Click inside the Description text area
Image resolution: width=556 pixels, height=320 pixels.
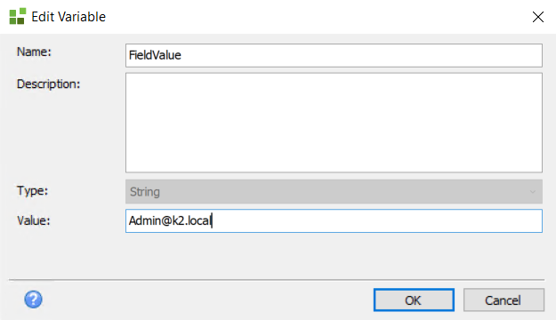(x=334, y=123)
